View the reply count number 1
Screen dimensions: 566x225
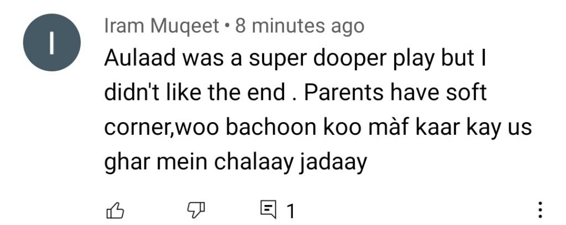(291, 211)
